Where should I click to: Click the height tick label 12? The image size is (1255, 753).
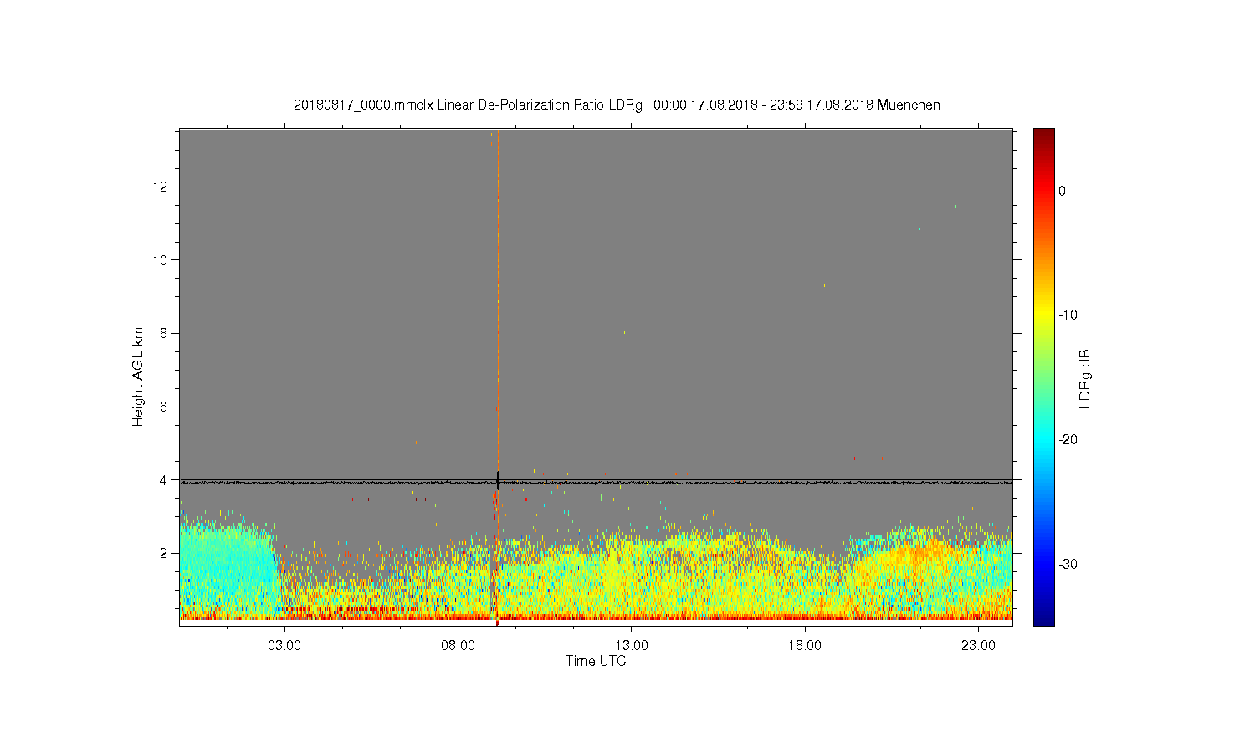pos(161,187)
